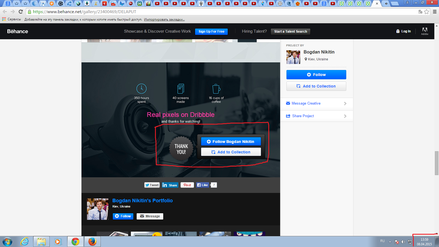Viewport: 439px width, 247px height.
Task: Click the Twitter Tweet button
Action: point(152,185)
